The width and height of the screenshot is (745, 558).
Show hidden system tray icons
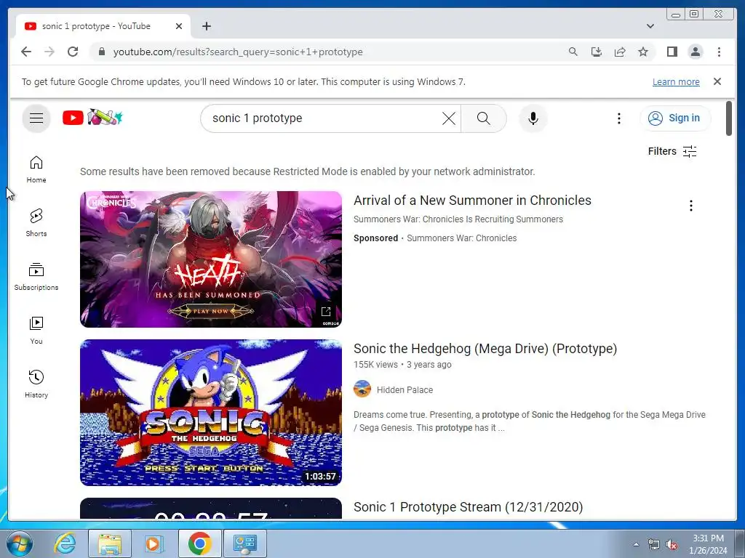tap(636, 544)
